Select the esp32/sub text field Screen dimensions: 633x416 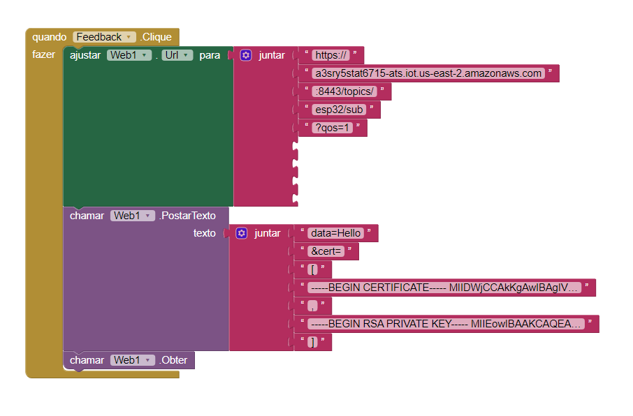340,110
